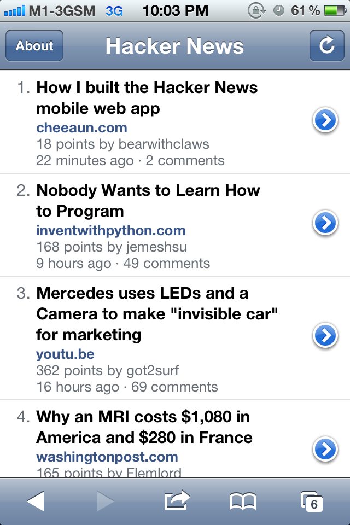
Task: Tap the Hacker News header title
Action: tap(174, 46)
